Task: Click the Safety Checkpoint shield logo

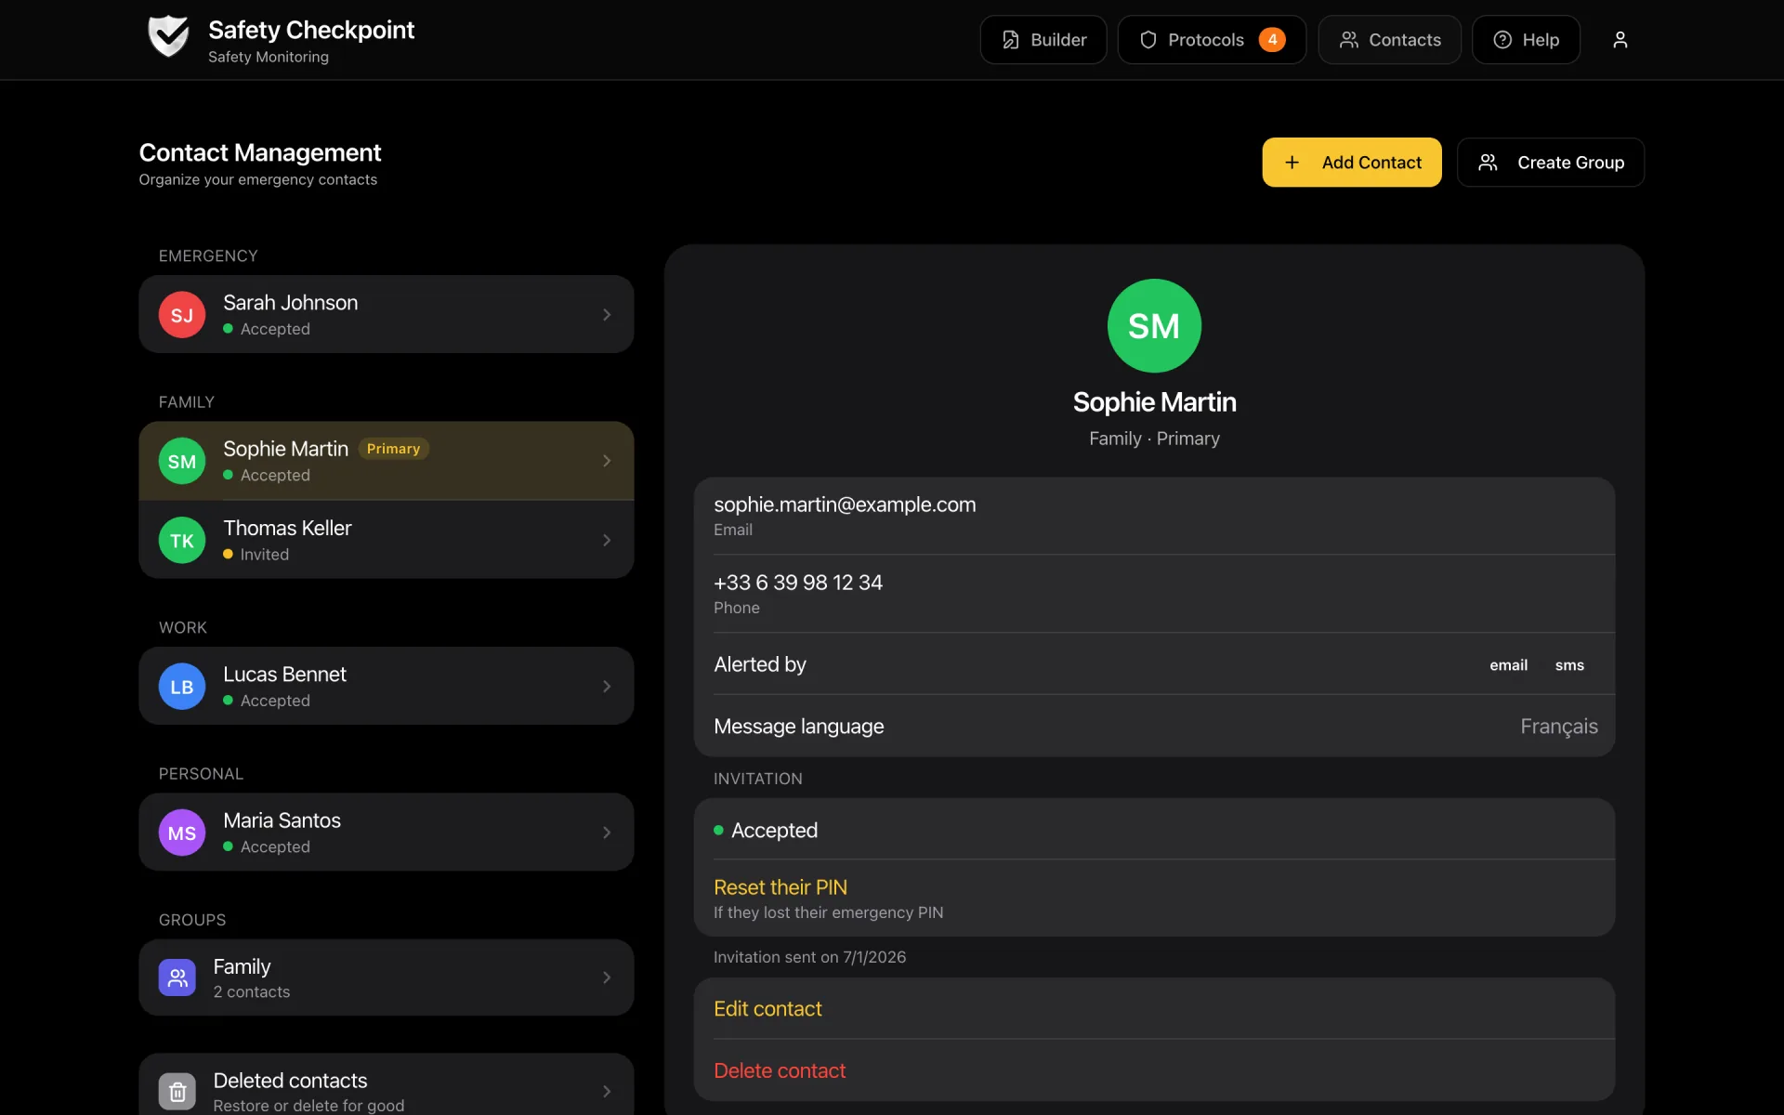Action: pyautogui.click(x=168, y=37)
